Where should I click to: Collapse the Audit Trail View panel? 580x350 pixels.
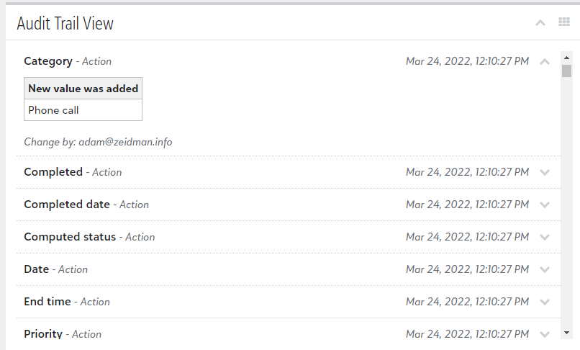point(540,23)
